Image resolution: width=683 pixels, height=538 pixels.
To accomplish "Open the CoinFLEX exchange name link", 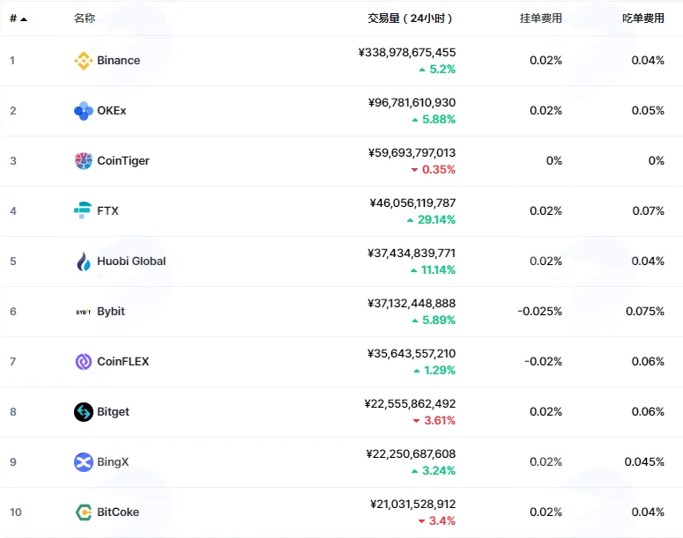I will click(122, 361).
